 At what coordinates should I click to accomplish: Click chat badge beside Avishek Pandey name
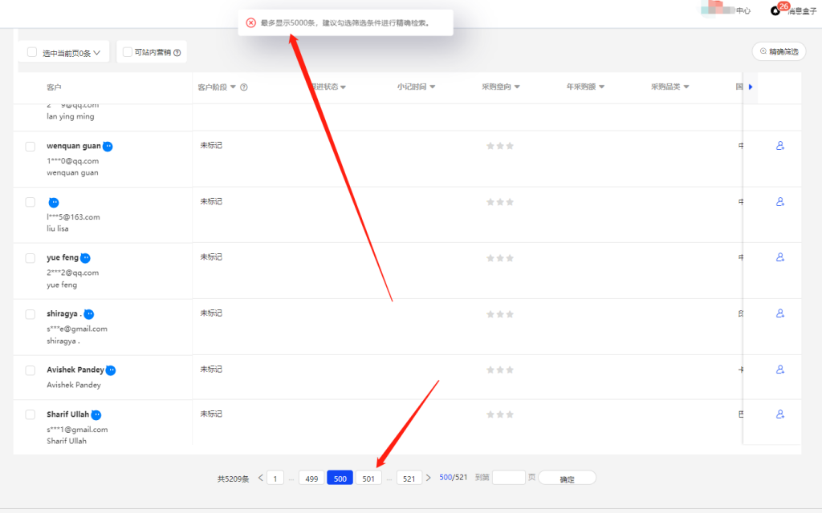[x=111, y=370]
